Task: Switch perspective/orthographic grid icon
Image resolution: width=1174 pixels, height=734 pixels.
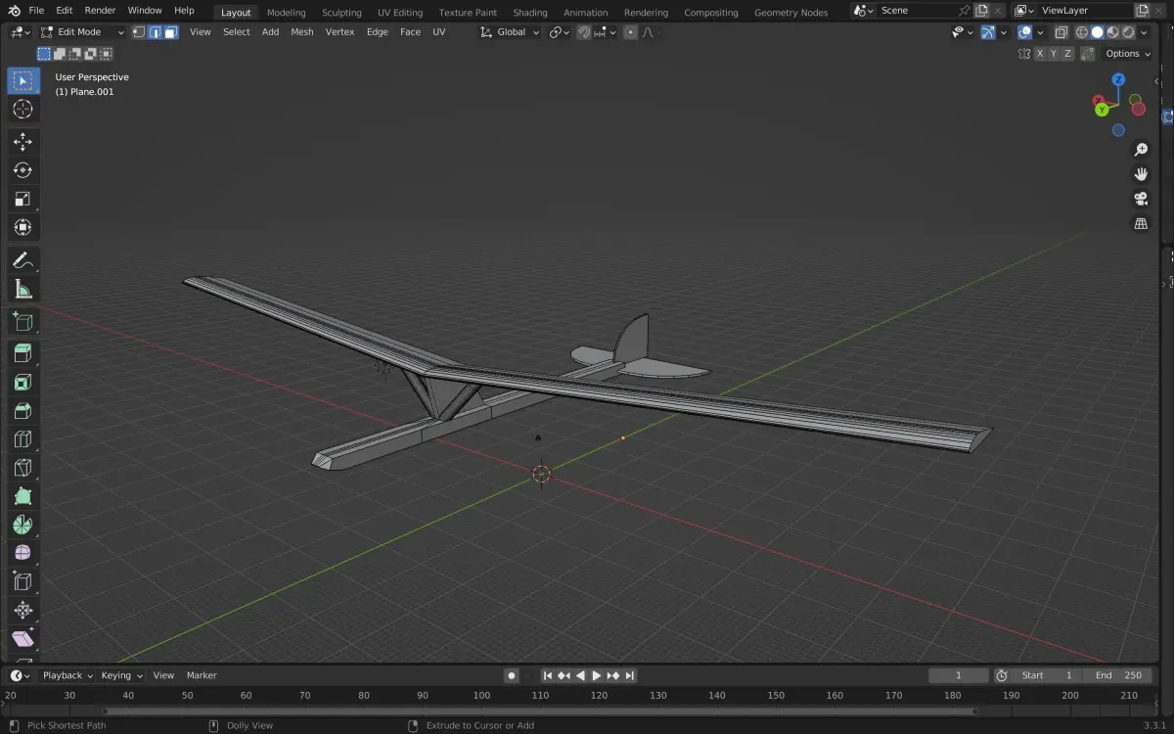Action: click(1141, 223)
